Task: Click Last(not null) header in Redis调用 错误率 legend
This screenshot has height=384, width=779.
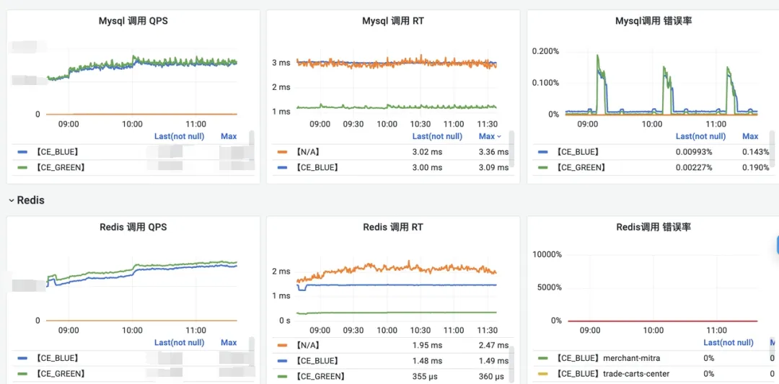Action: coord(729,342)
